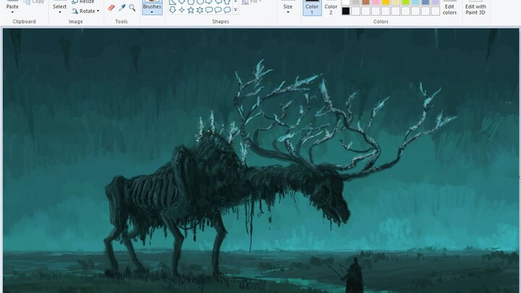
Task: Click the Select label button
Action: coord(60,7)
